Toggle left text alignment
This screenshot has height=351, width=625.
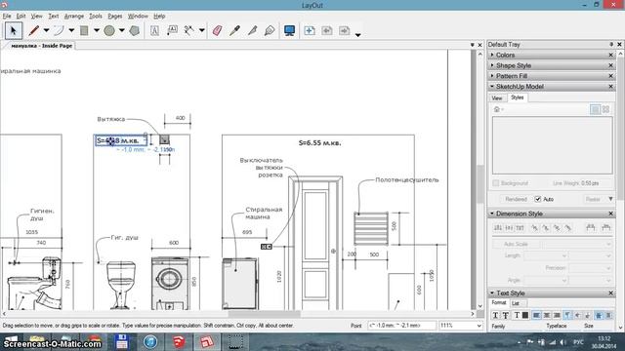click(x=536, y=315)
